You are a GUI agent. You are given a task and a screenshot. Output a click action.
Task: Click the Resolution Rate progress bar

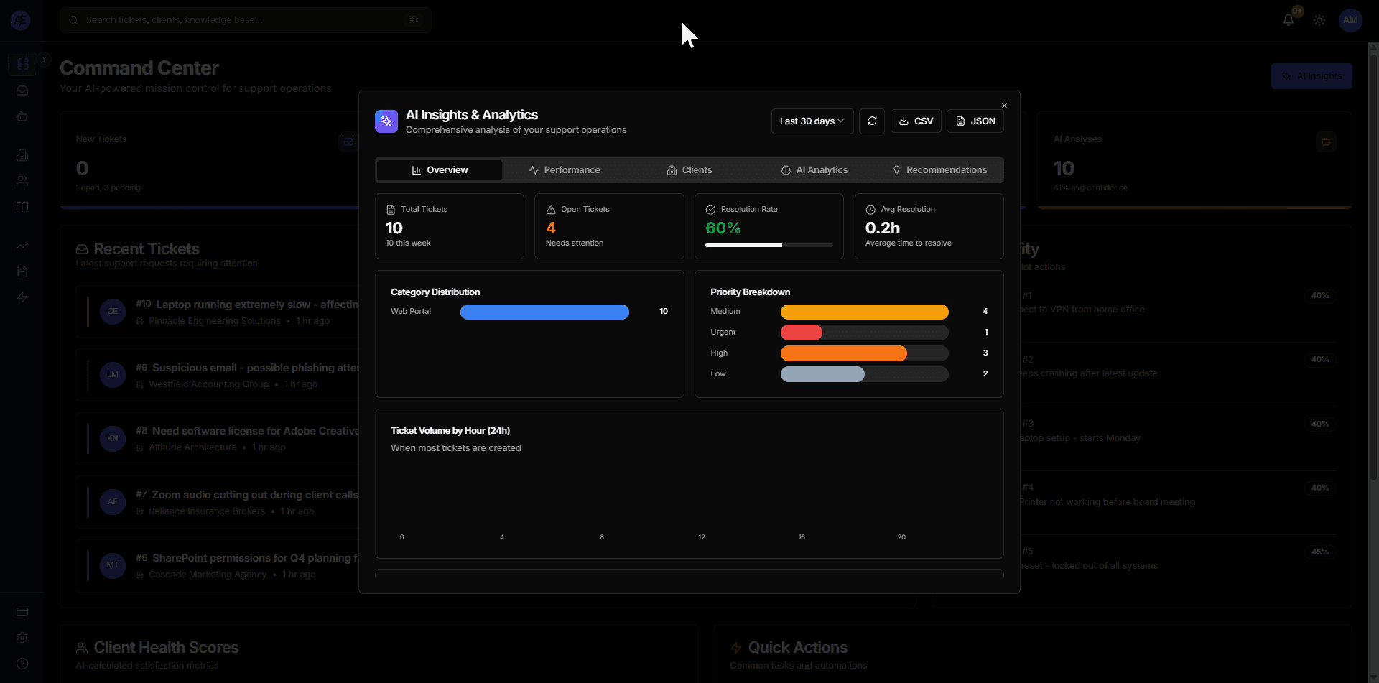coord(769,245)
